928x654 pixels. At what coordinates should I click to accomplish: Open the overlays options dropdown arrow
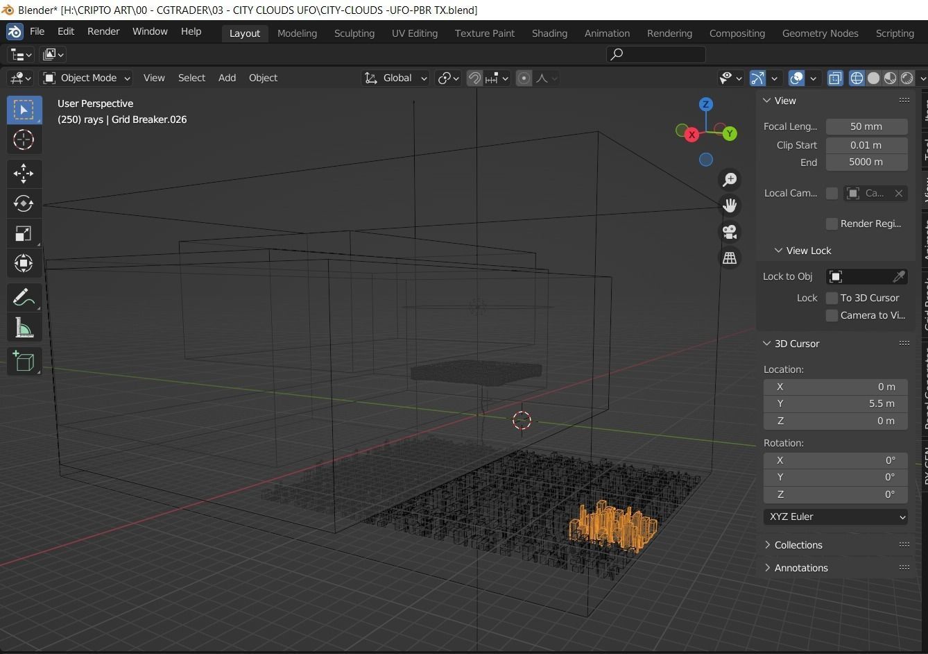(813, 78)
